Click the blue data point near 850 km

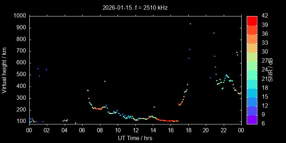click(214, 33)
